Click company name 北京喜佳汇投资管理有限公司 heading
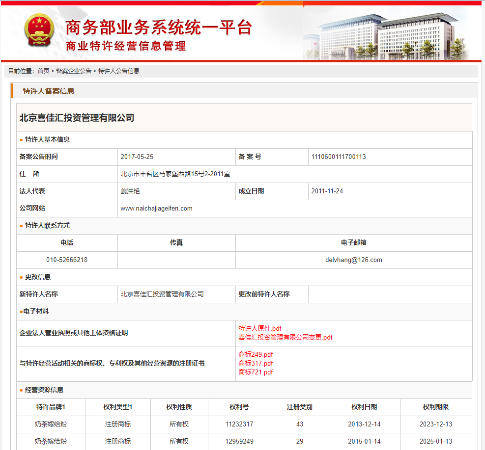The height and width of the screenshot is (450, 485). tap(77, 118)
